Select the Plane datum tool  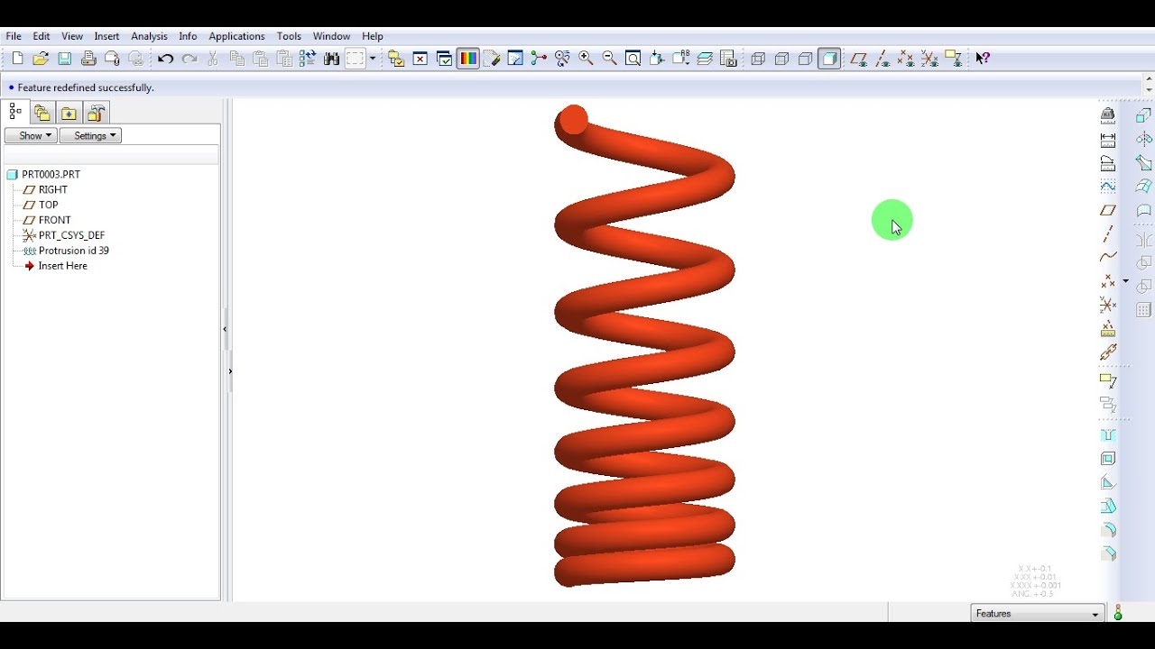pyautogui.click(x=1108, y=210)
